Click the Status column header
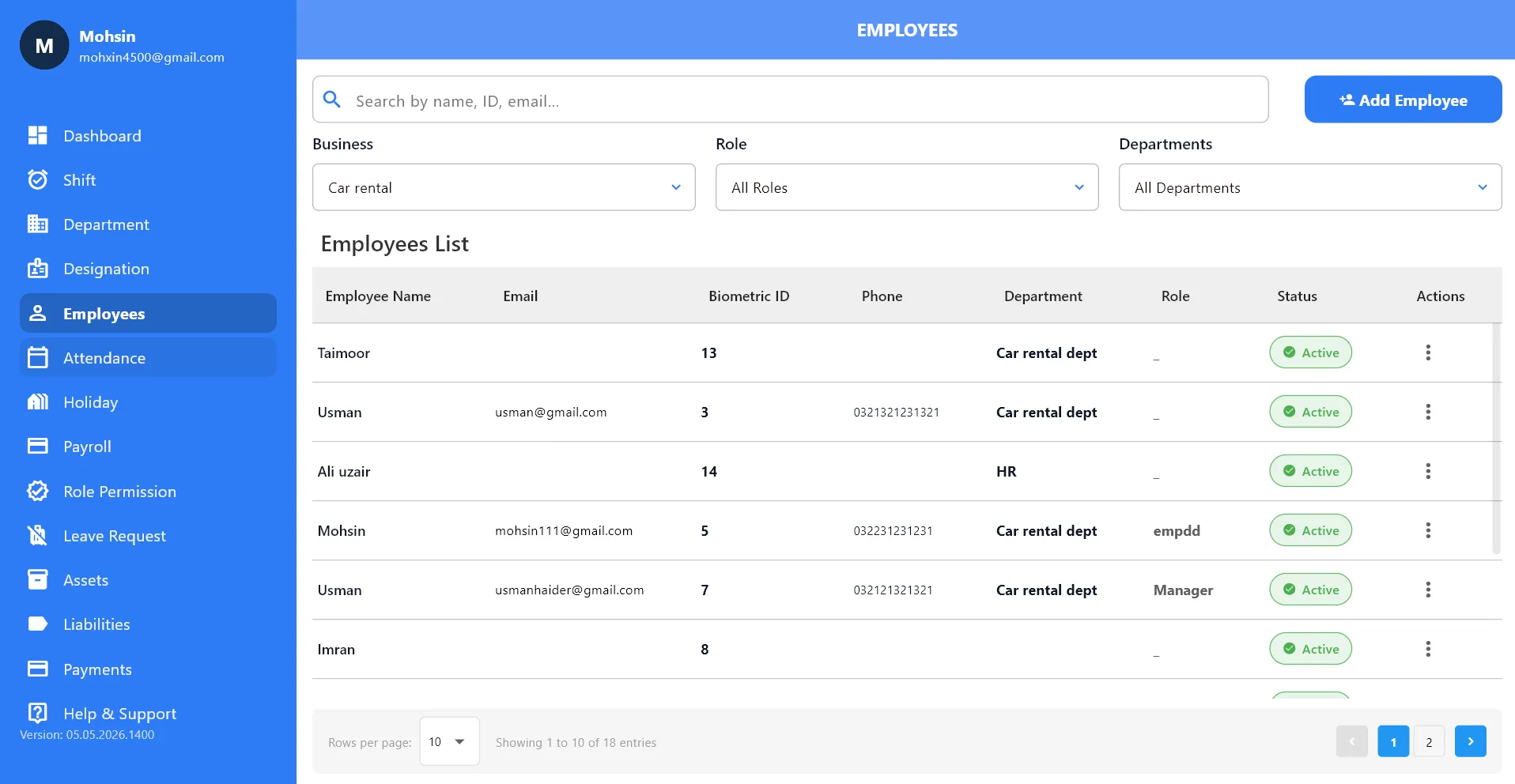1515x784 pixels. point(1297,296)
